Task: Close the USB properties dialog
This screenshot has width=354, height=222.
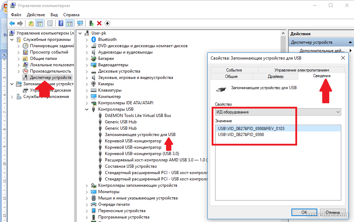Action: point(343,58)
